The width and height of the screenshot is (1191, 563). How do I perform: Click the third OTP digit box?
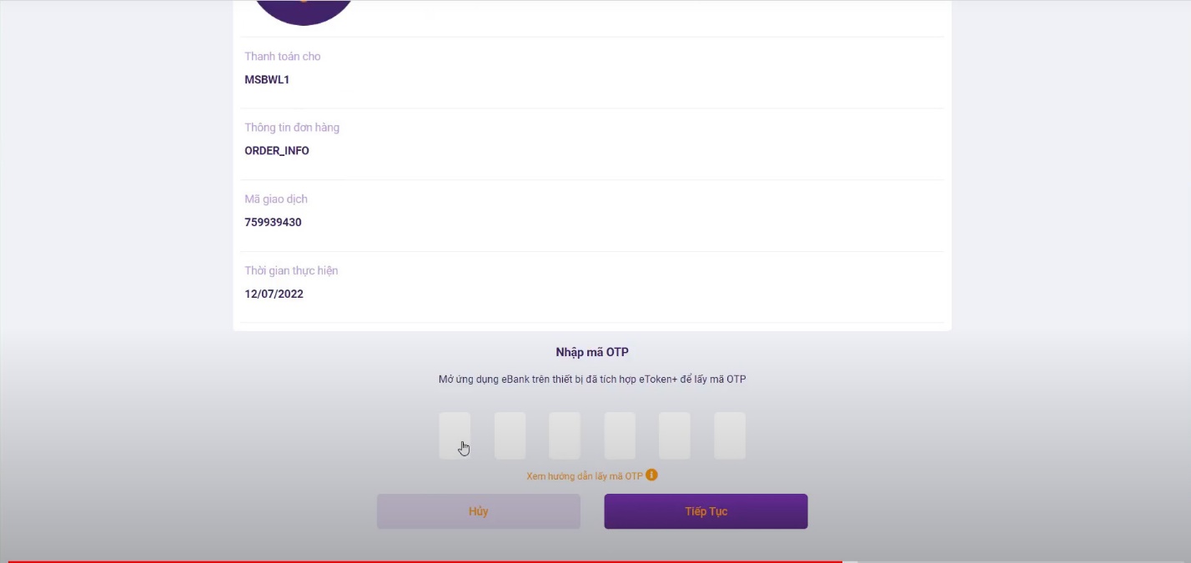tap(565, 435)
